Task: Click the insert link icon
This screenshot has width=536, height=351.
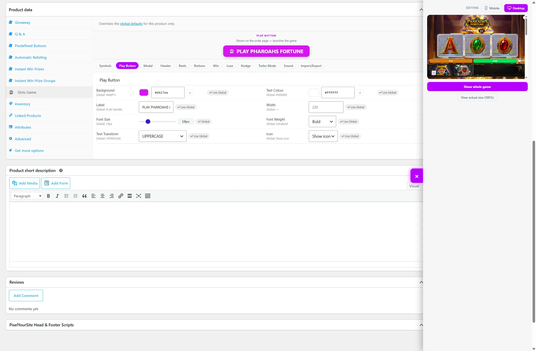Action: [x=121, y=196]
